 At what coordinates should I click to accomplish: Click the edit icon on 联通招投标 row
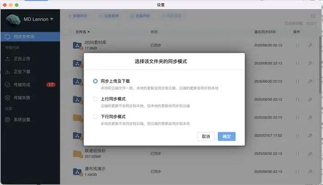[310, 153]
